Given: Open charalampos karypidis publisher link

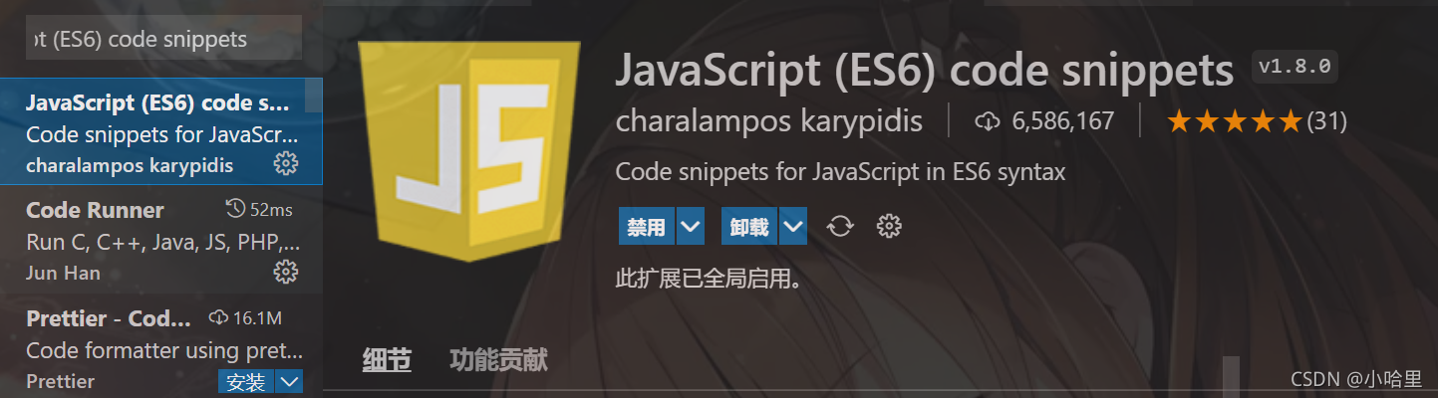Looking at the screenshot, I should coord(769,122).
